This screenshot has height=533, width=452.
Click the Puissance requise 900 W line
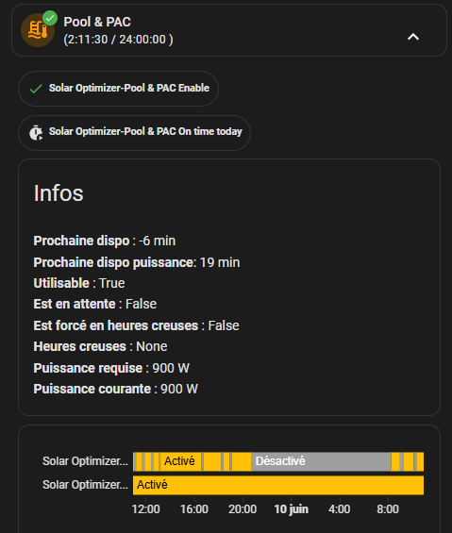111,368
